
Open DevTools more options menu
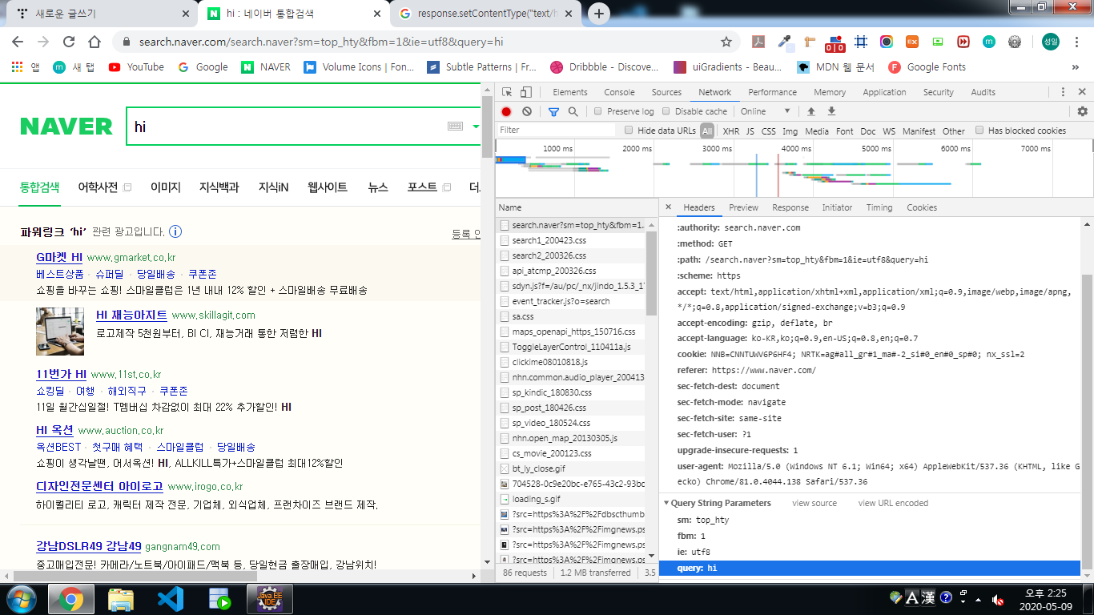point(1064,92)
